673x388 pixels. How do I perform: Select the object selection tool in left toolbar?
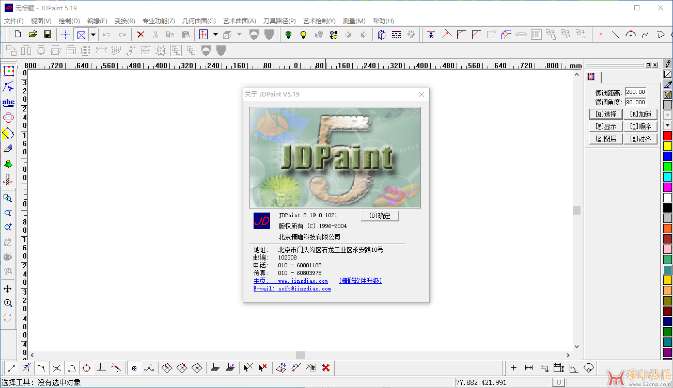[x=8, y=71]
